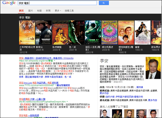
Task: Open the 國立臺灣藝術大學 sublink
Action: pyautogui.click(x=34, y=77)
